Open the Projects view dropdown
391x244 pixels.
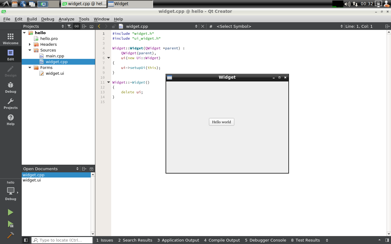(43, 26)
